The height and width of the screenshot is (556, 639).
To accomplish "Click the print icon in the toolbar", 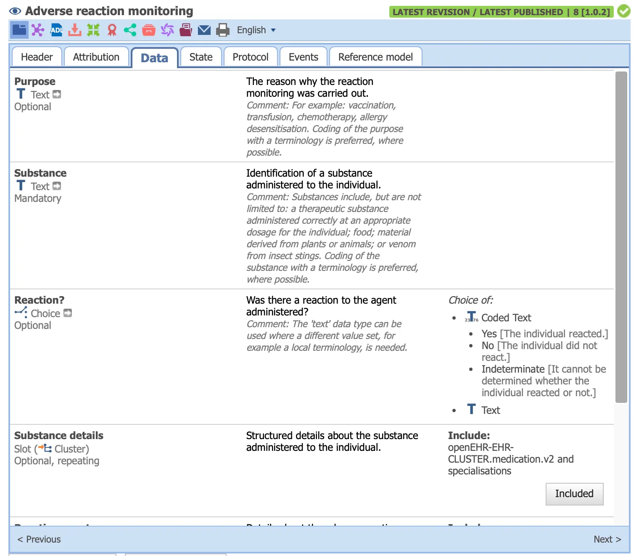I will [x=223, y=30].
